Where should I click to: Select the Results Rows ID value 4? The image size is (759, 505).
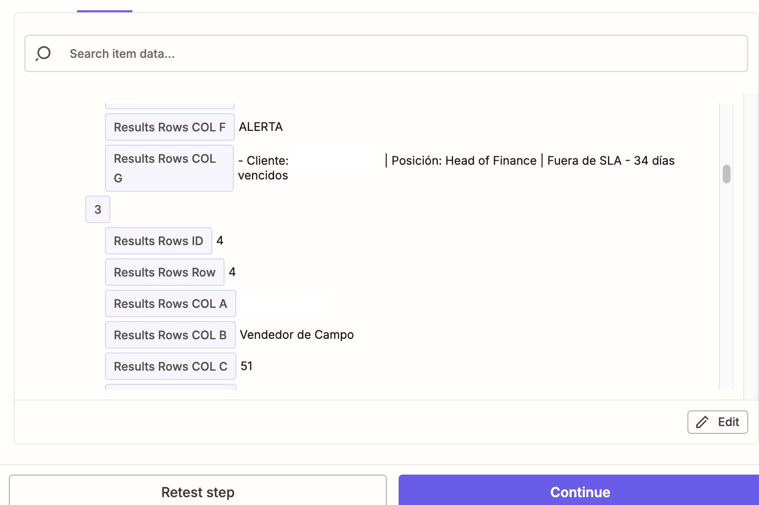click(220, 240)
